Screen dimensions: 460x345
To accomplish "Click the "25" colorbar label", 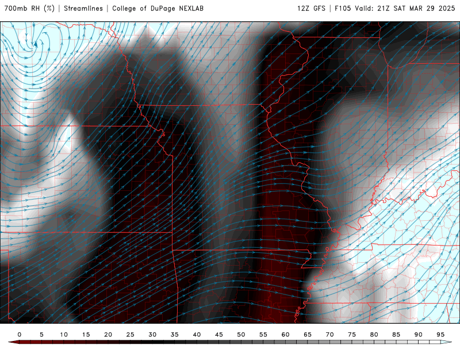I will coord(131,335).
